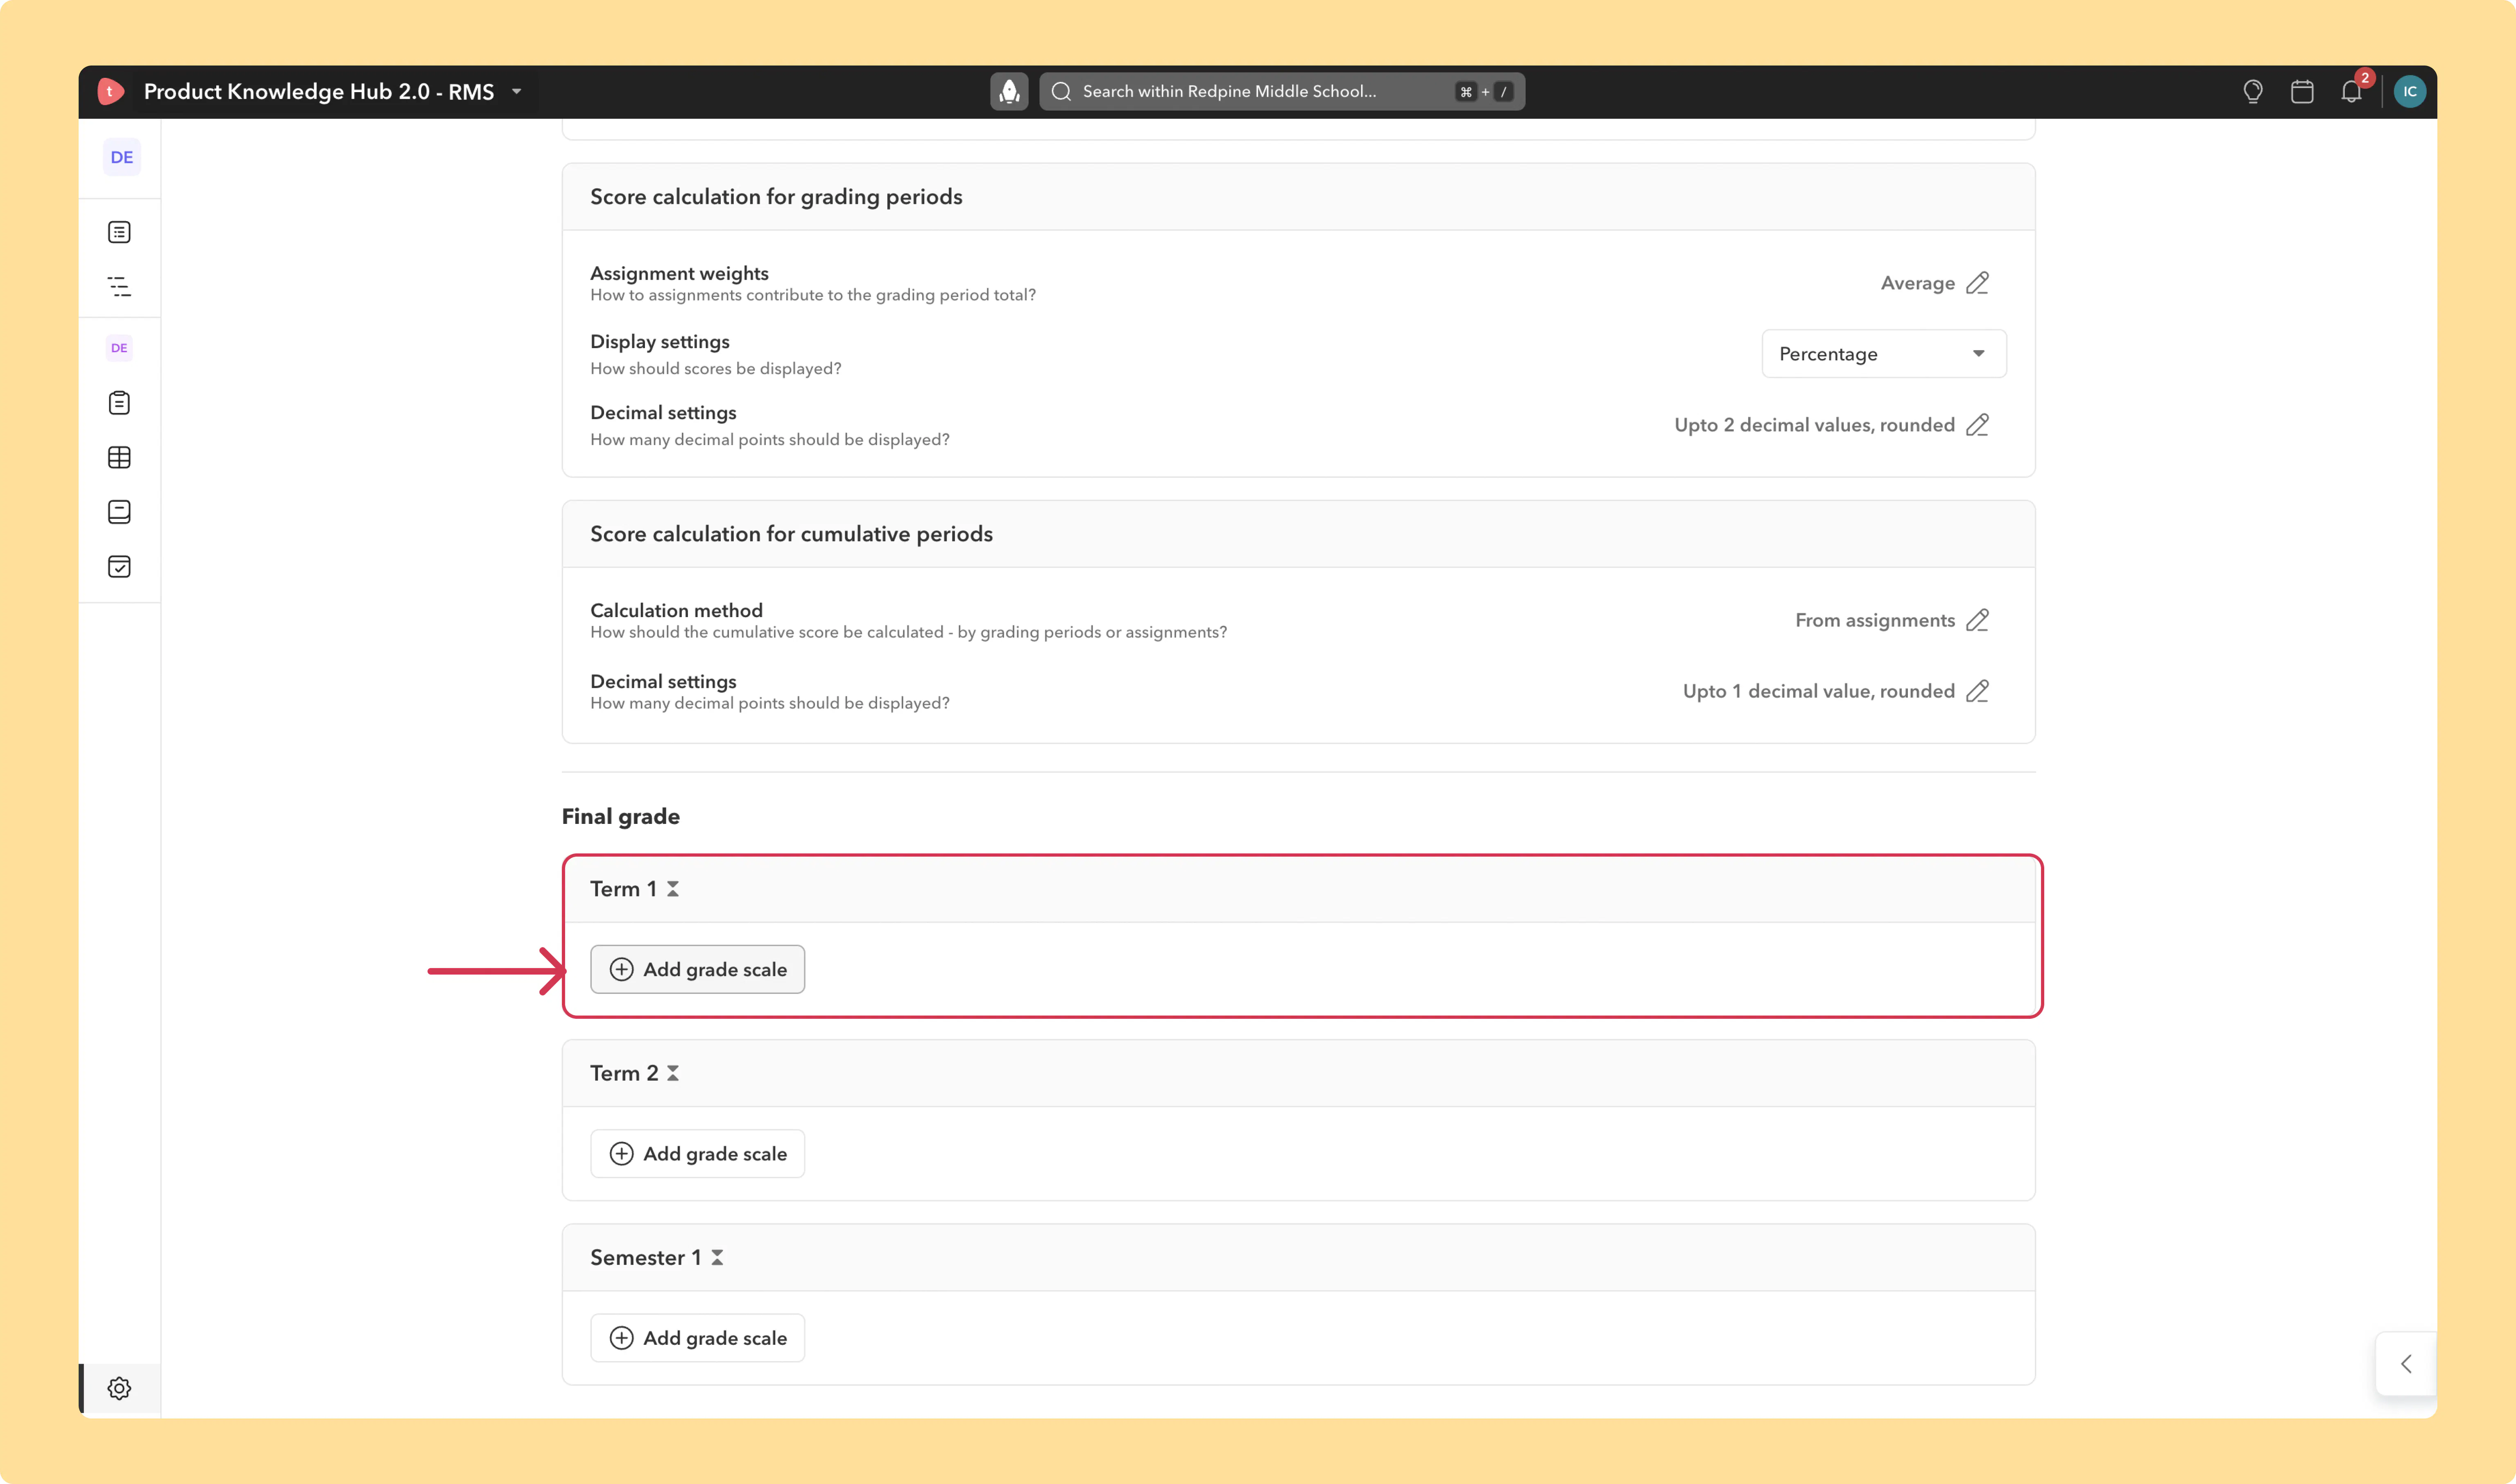The height and width of the screenshot is (1484, 2516).
Task: Click the red Toddle logo icon
Action: click(x=111, y=91)
